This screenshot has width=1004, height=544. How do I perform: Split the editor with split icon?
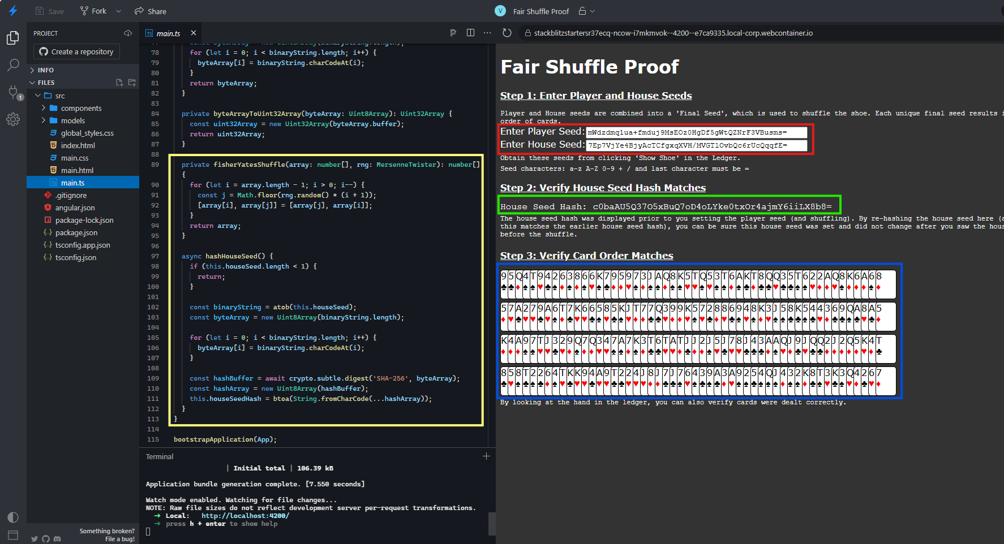[470, 33]
